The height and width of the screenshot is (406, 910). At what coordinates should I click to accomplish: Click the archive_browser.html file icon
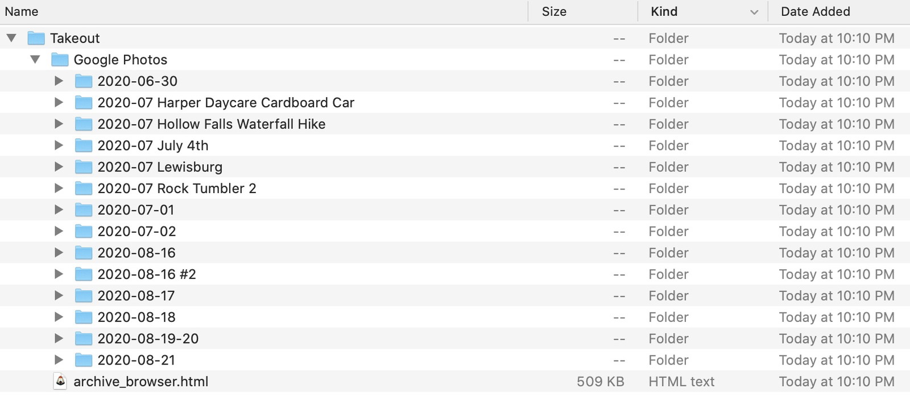(x=60, y=382)
